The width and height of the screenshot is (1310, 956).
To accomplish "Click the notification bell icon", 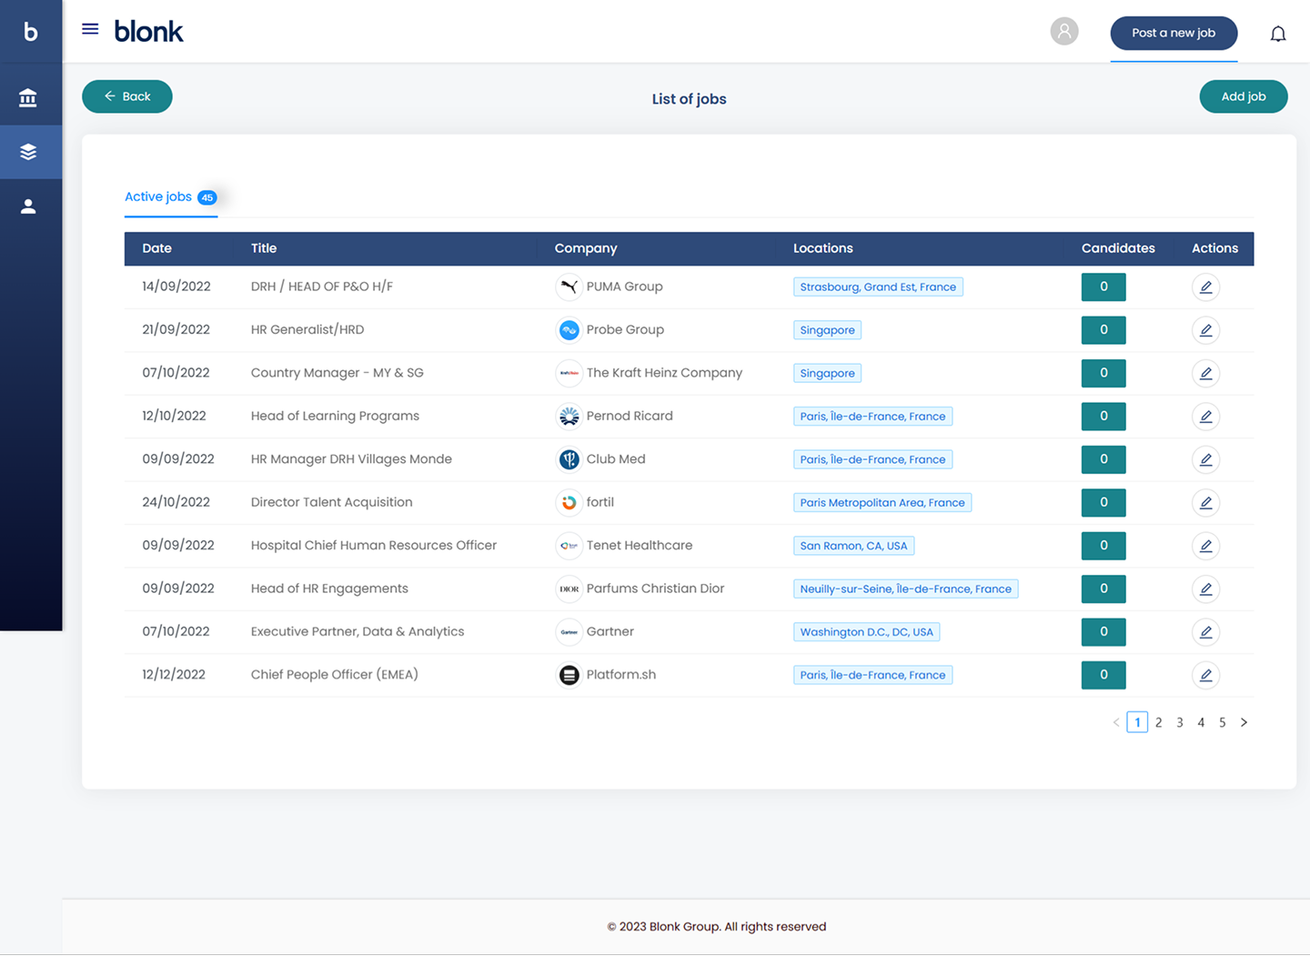I will (x=1277, y=34).
